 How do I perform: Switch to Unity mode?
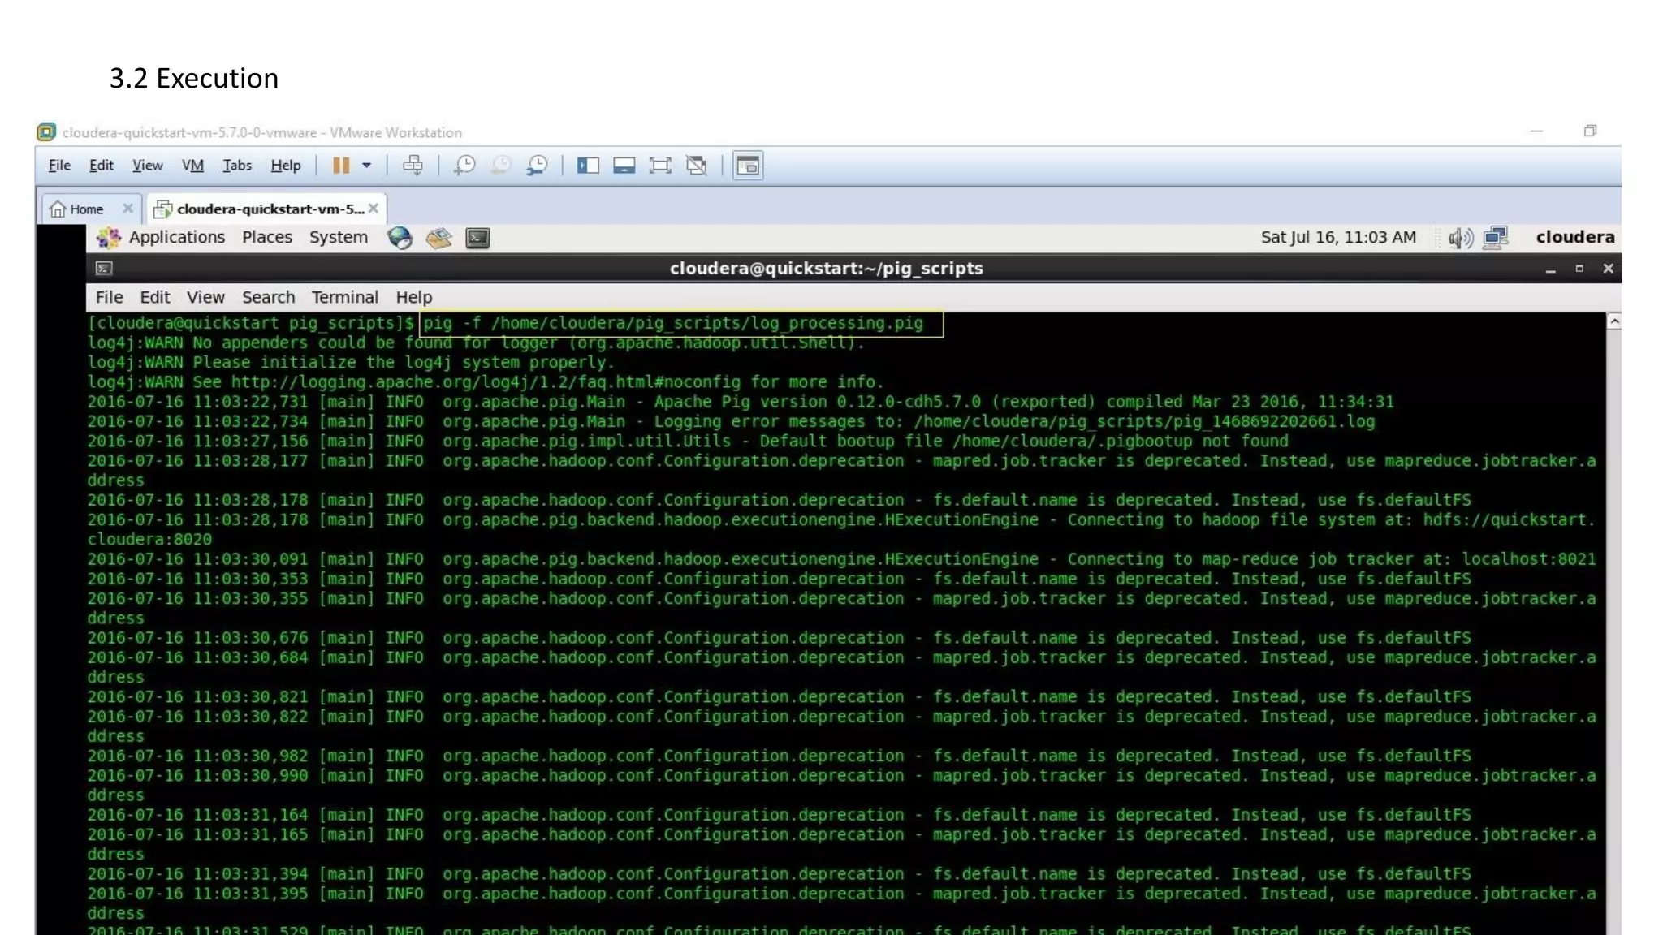pos(697,166)
